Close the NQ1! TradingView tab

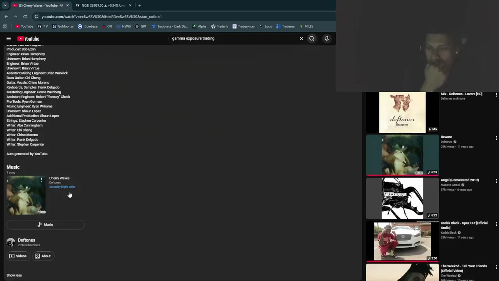point(130,5)
